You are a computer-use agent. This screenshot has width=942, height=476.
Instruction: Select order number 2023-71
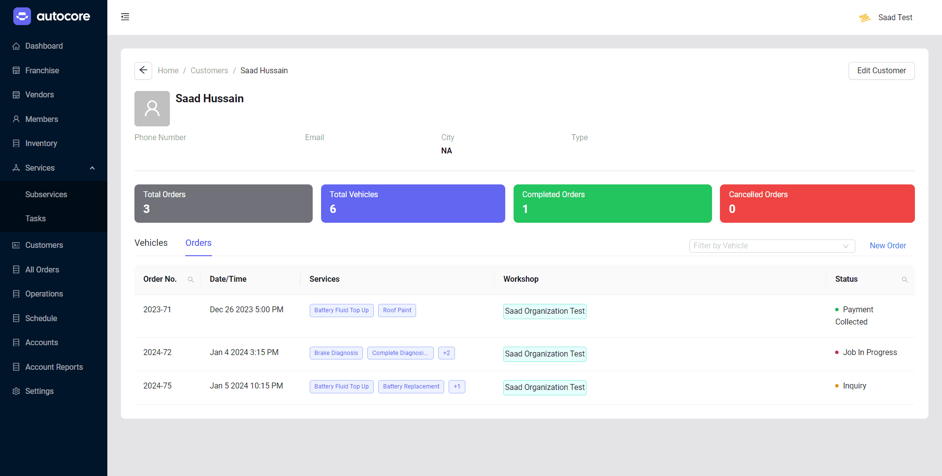(x=157, y=310)
